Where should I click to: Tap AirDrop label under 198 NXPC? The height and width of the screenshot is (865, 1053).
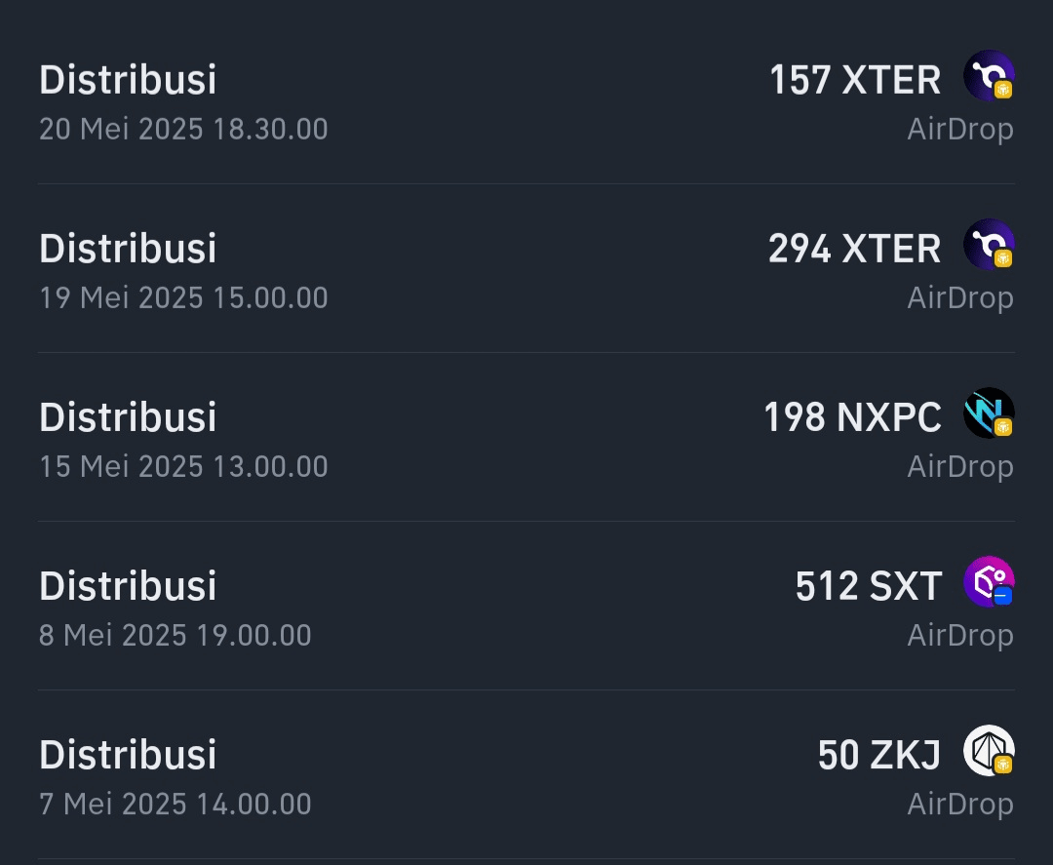(x=960, y=467)
